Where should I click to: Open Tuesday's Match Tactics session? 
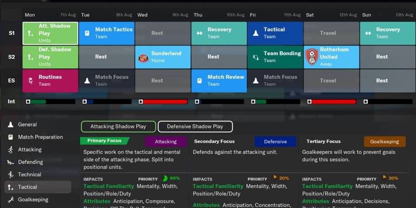107,33
